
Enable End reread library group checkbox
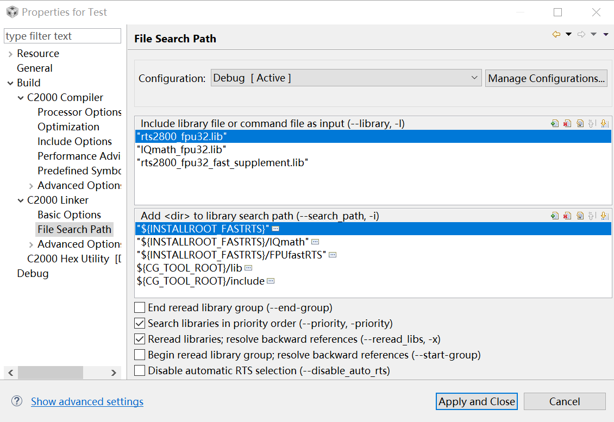140,308
